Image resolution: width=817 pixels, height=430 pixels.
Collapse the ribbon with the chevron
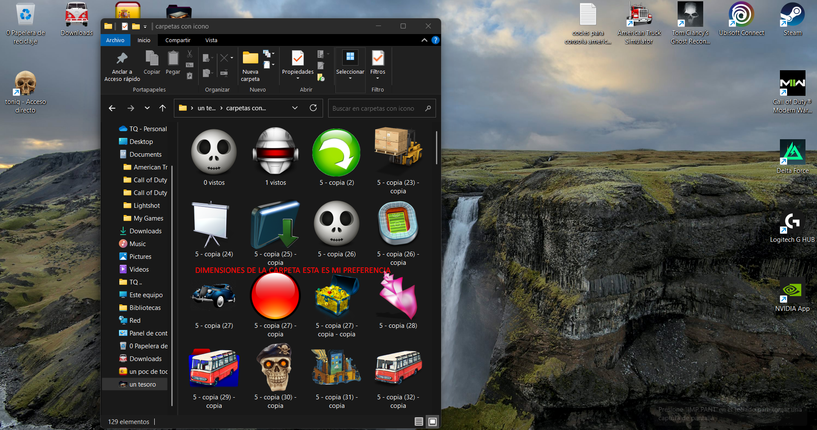pos(424,40)
